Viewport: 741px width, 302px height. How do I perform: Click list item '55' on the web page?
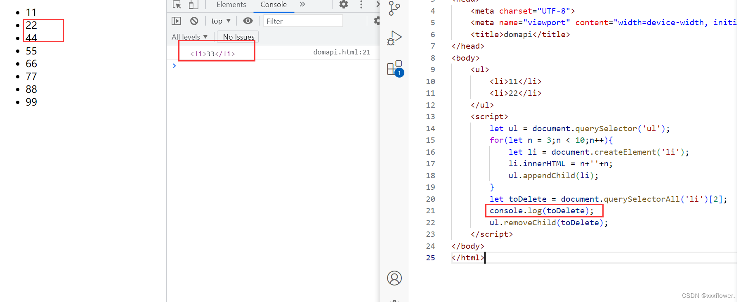(x=31, y=51)
